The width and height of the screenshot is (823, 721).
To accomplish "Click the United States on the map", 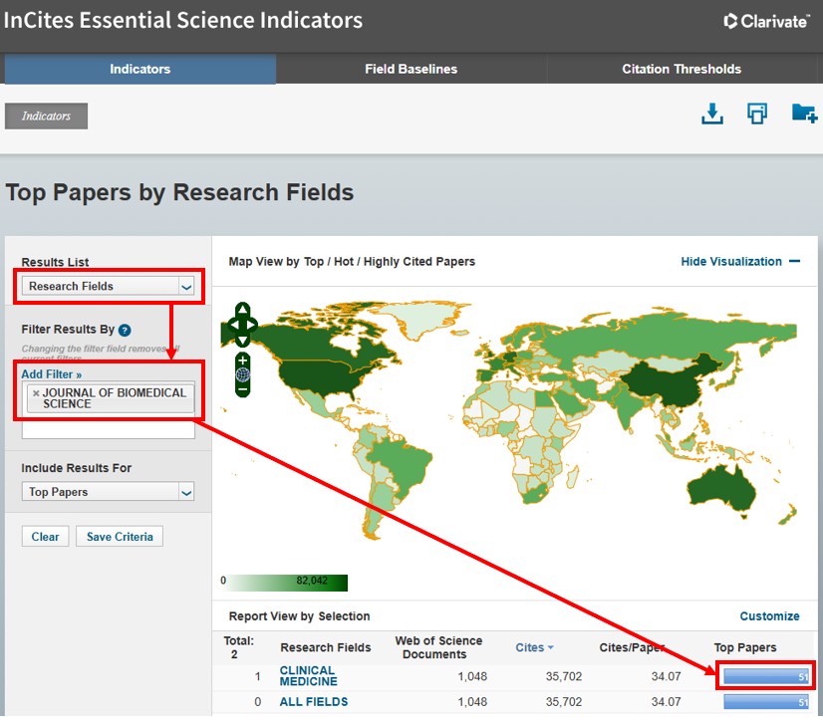I will click(320, 376).
